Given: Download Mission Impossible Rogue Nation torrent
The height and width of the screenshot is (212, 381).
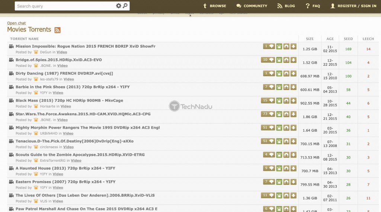Looking at the screenshot, I should point(294,46).
